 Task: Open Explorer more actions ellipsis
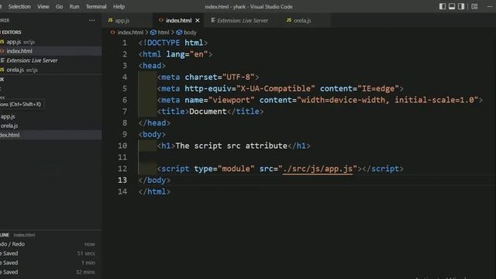coord(91,21)
